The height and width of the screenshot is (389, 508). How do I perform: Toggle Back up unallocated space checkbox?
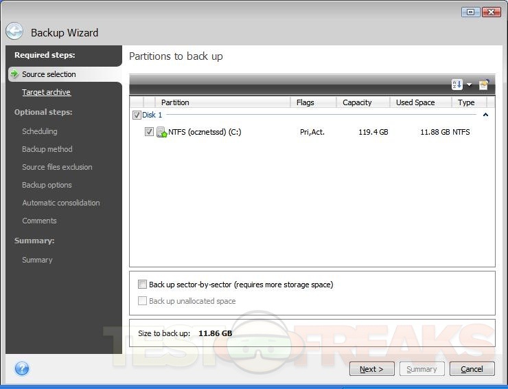point(142,301)
